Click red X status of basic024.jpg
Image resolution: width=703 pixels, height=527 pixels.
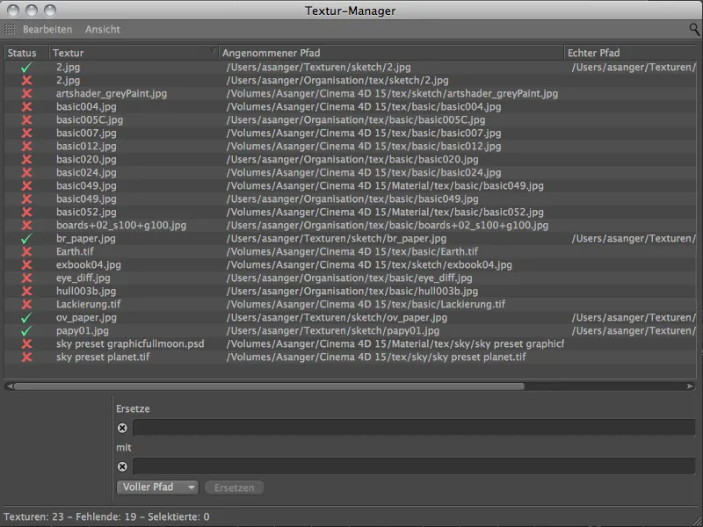(27, 172)
